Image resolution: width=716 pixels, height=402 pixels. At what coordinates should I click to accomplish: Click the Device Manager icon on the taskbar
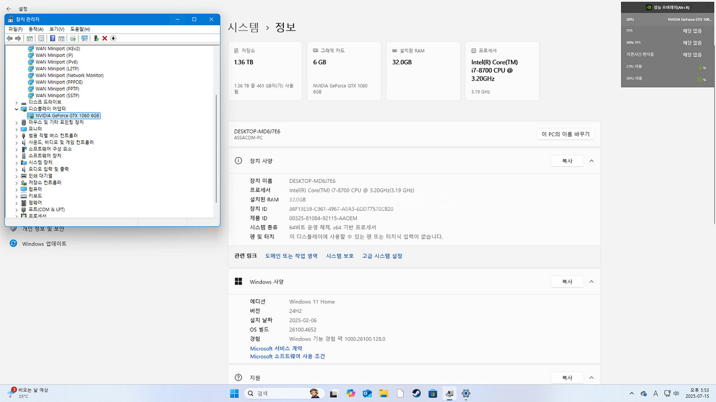[449, 393]
